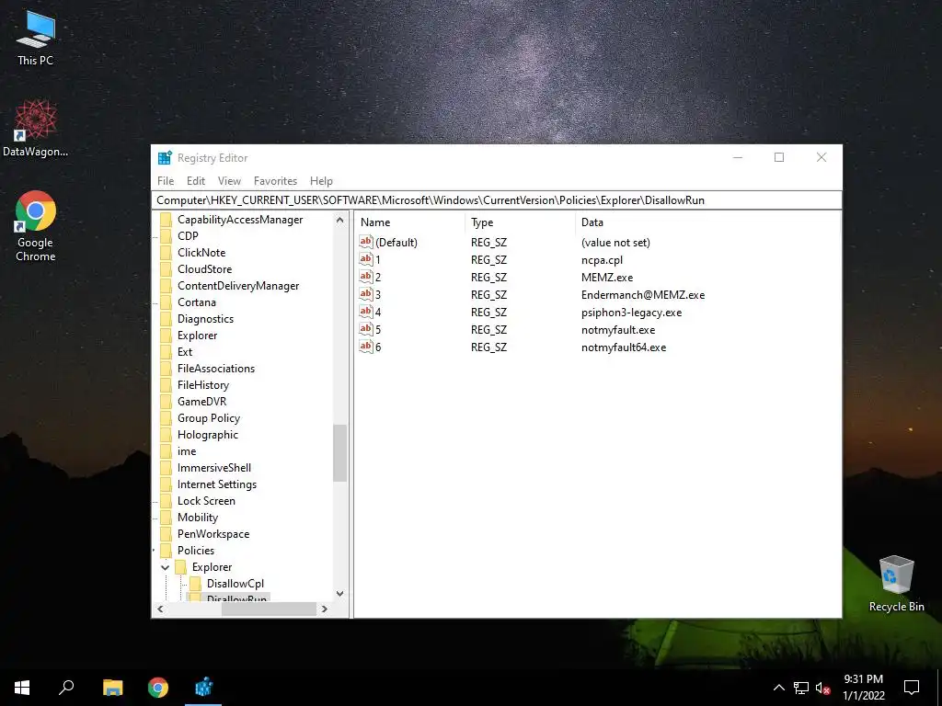Viewport: 942px width, 706px height.
Task: Click the DisallowCpl folder icon
Action: click(195, 584)
